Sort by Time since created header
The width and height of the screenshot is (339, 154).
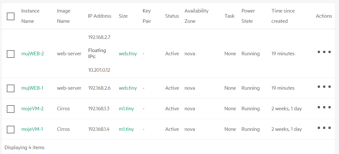283,16
